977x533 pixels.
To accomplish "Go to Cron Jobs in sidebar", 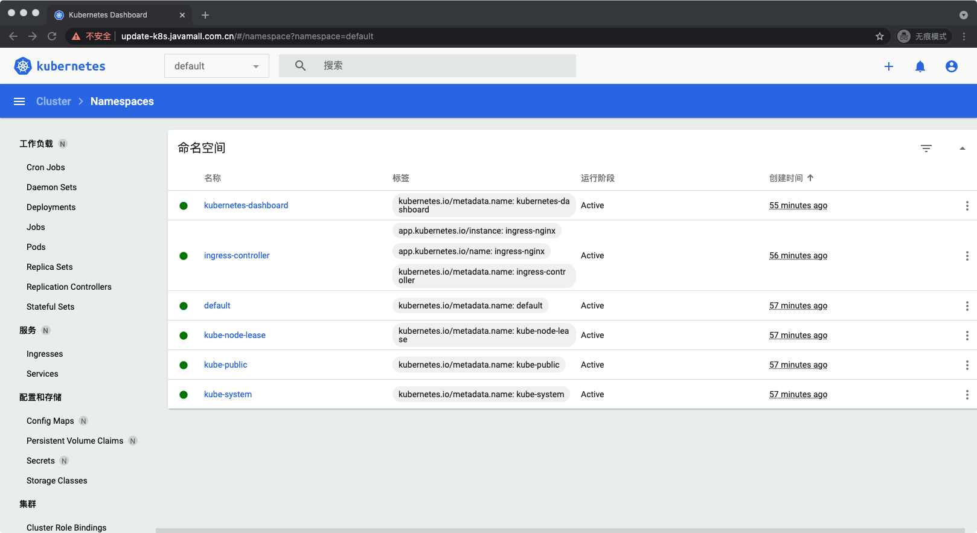I will pos(46,167).
